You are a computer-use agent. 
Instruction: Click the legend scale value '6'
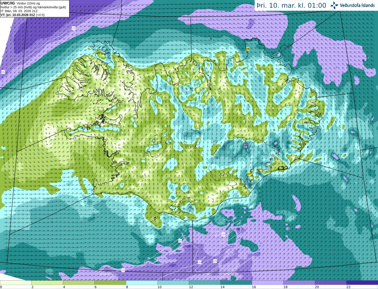tap(96, 287)
